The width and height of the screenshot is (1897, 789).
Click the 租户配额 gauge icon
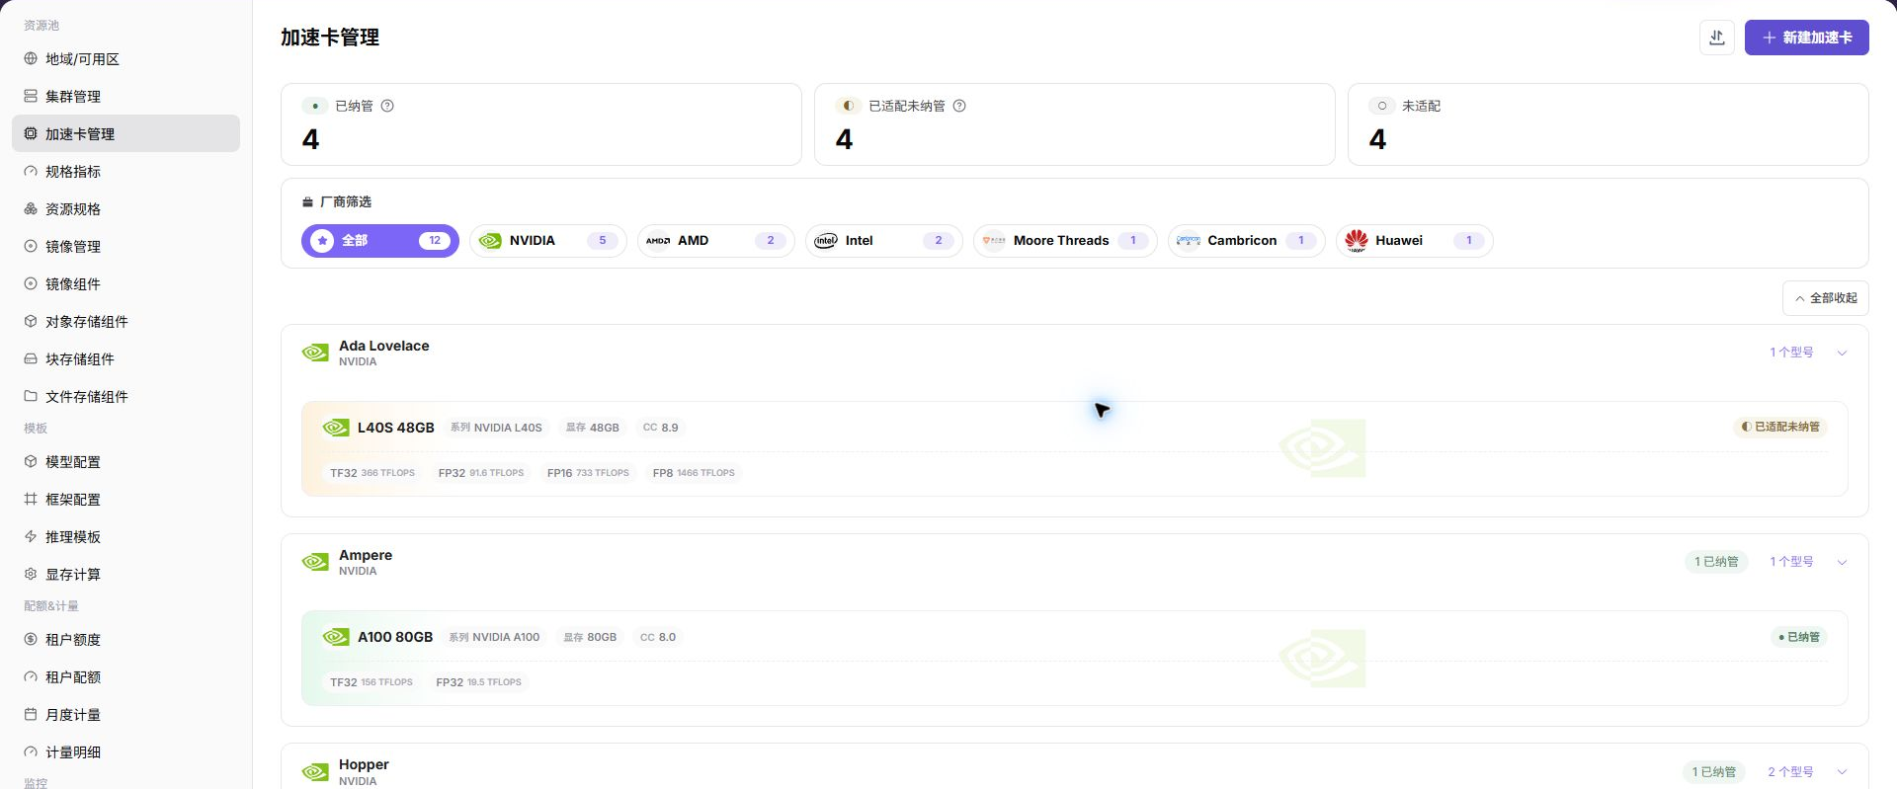point(31,677)
